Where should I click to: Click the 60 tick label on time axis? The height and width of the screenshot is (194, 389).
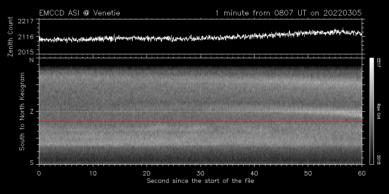[x=362, y=173]
